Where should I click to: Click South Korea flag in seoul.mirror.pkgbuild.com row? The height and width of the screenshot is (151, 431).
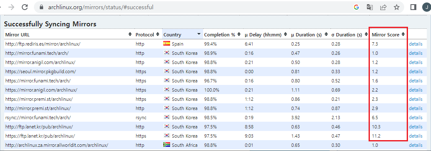167,71
